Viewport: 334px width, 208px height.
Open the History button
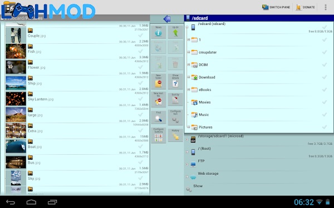tap(175, 135)
